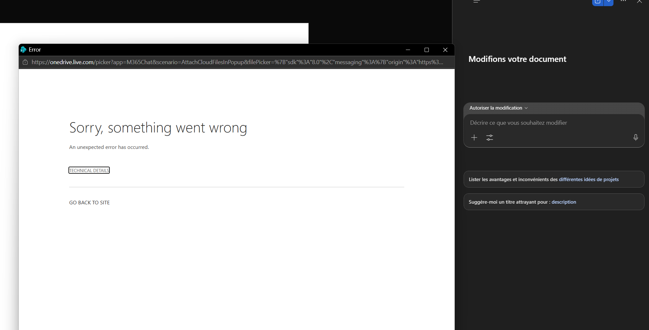The width and height of the screenshot is (649, 330).
Task: Click the onedrive.live.com URL address bar
Action: [x=237, y=62]
